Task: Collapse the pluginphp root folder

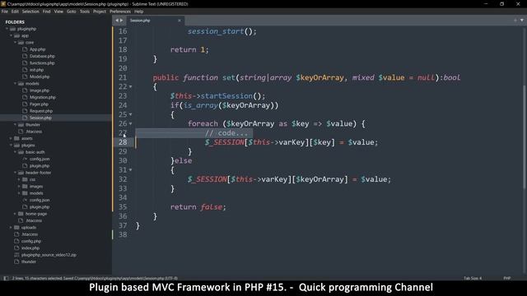Action: coord(7,29)
